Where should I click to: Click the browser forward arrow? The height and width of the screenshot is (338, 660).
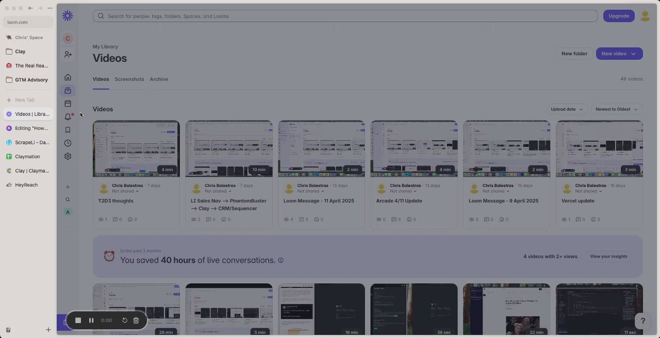pos(40,8)
